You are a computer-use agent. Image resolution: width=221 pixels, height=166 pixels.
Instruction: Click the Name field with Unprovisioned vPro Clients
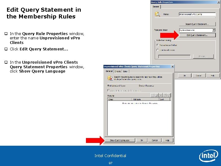tap(197, 14)
